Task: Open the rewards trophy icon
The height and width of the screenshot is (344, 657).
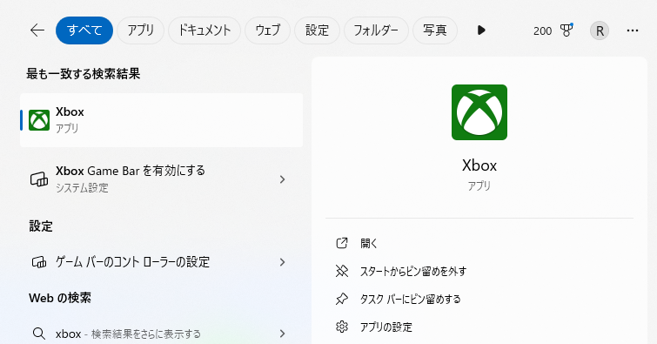Action: [x=566, y=30]
